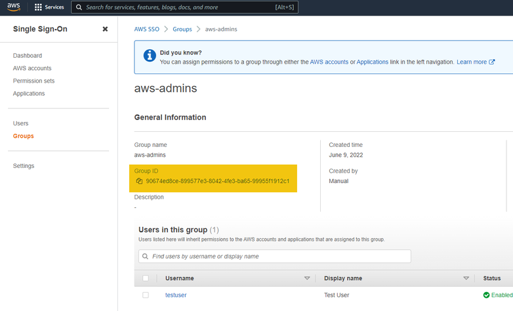Navigate to AWS SSO breadcrumb
Image resolution: width=513 pixels, height=311 pixels.
point(148,30)
